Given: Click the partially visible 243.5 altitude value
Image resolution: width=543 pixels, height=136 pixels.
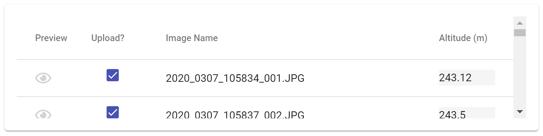Looking at the screenshot, I should click(x=452, y=114).
